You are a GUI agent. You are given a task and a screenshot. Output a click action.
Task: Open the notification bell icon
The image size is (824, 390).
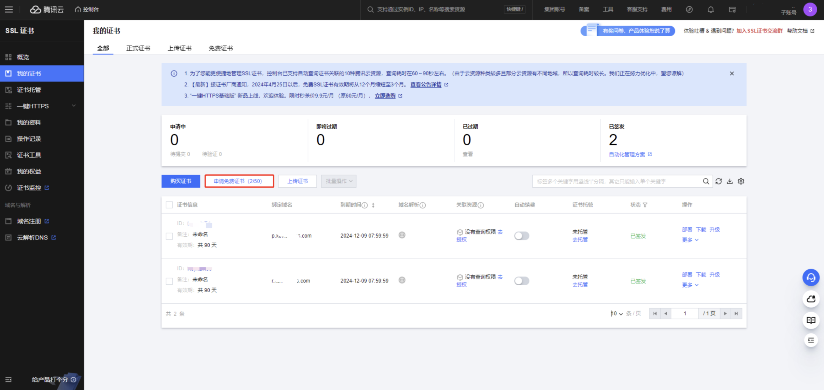[x=711, y=10]
